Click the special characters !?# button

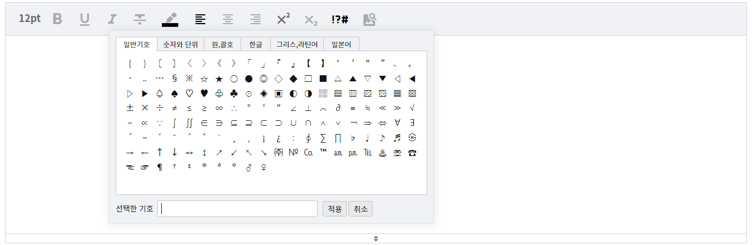[340, 19]
